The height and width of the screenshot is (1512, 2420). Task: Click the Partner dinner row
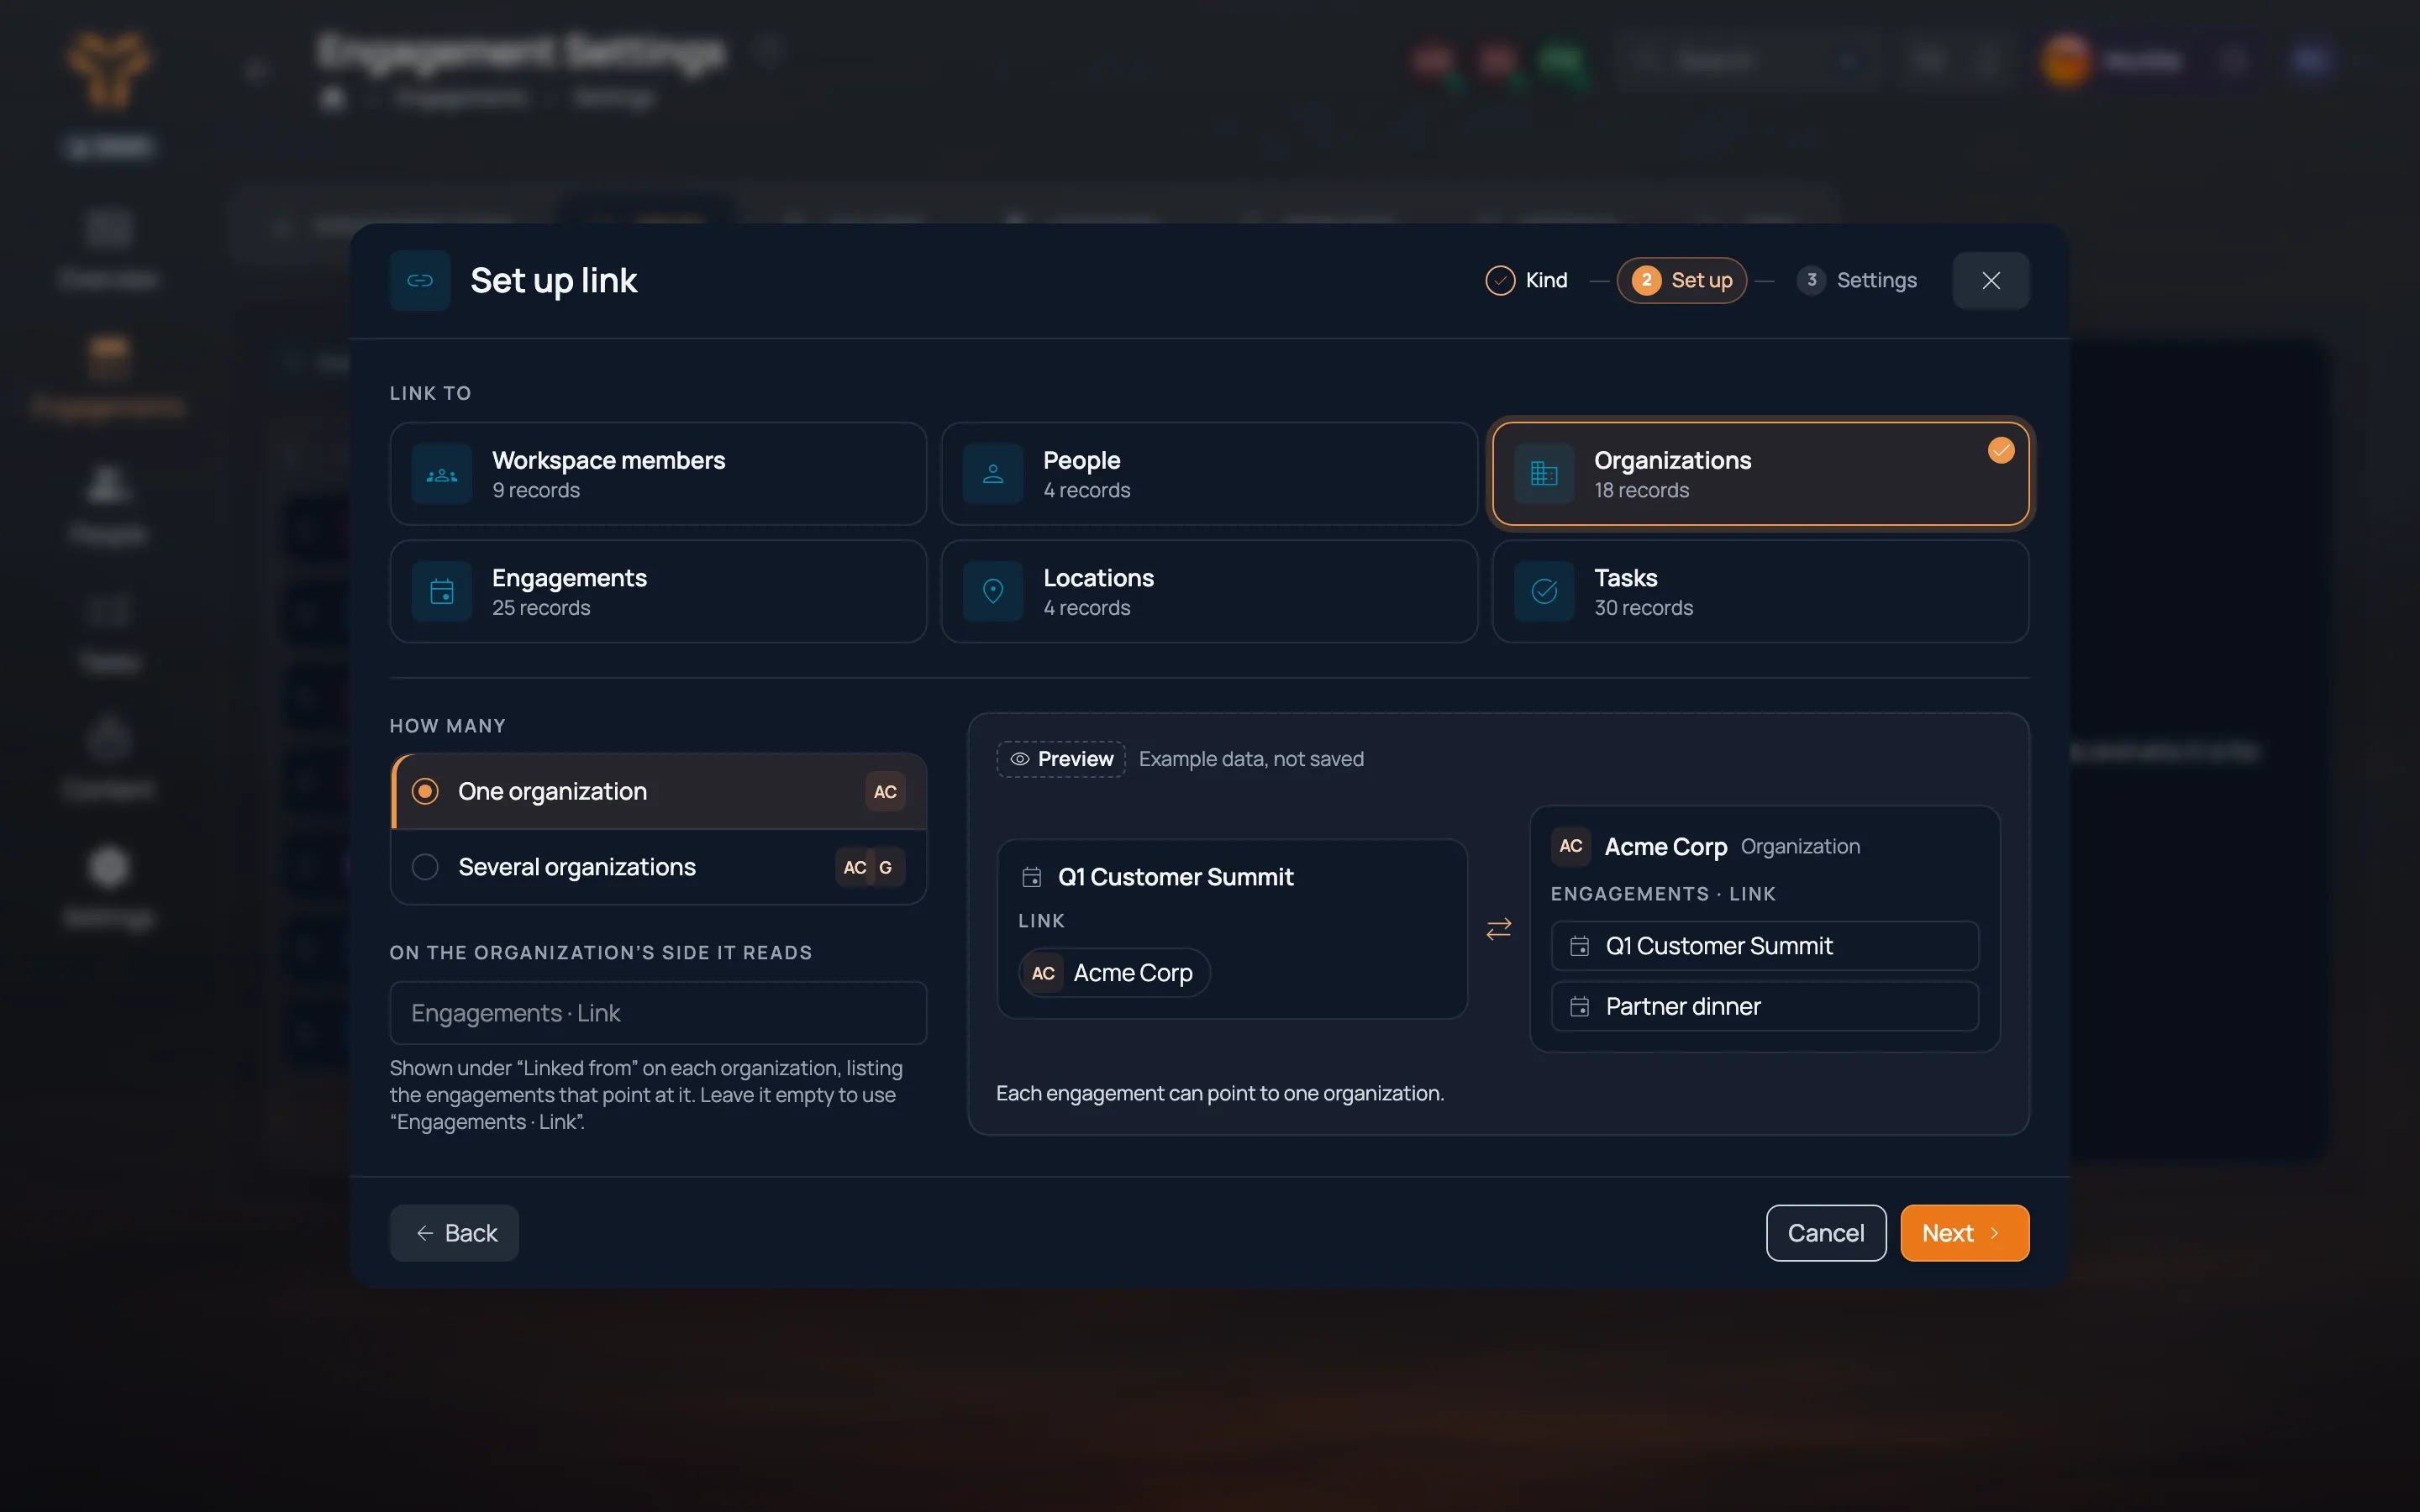click(1764, 1006)
